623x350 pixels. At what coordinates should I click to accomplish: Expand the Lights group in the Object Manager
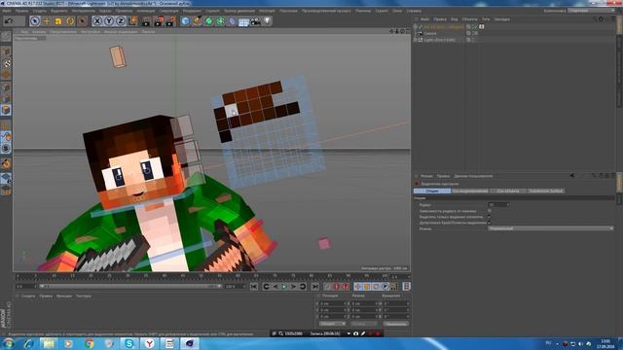click(416, 40)
